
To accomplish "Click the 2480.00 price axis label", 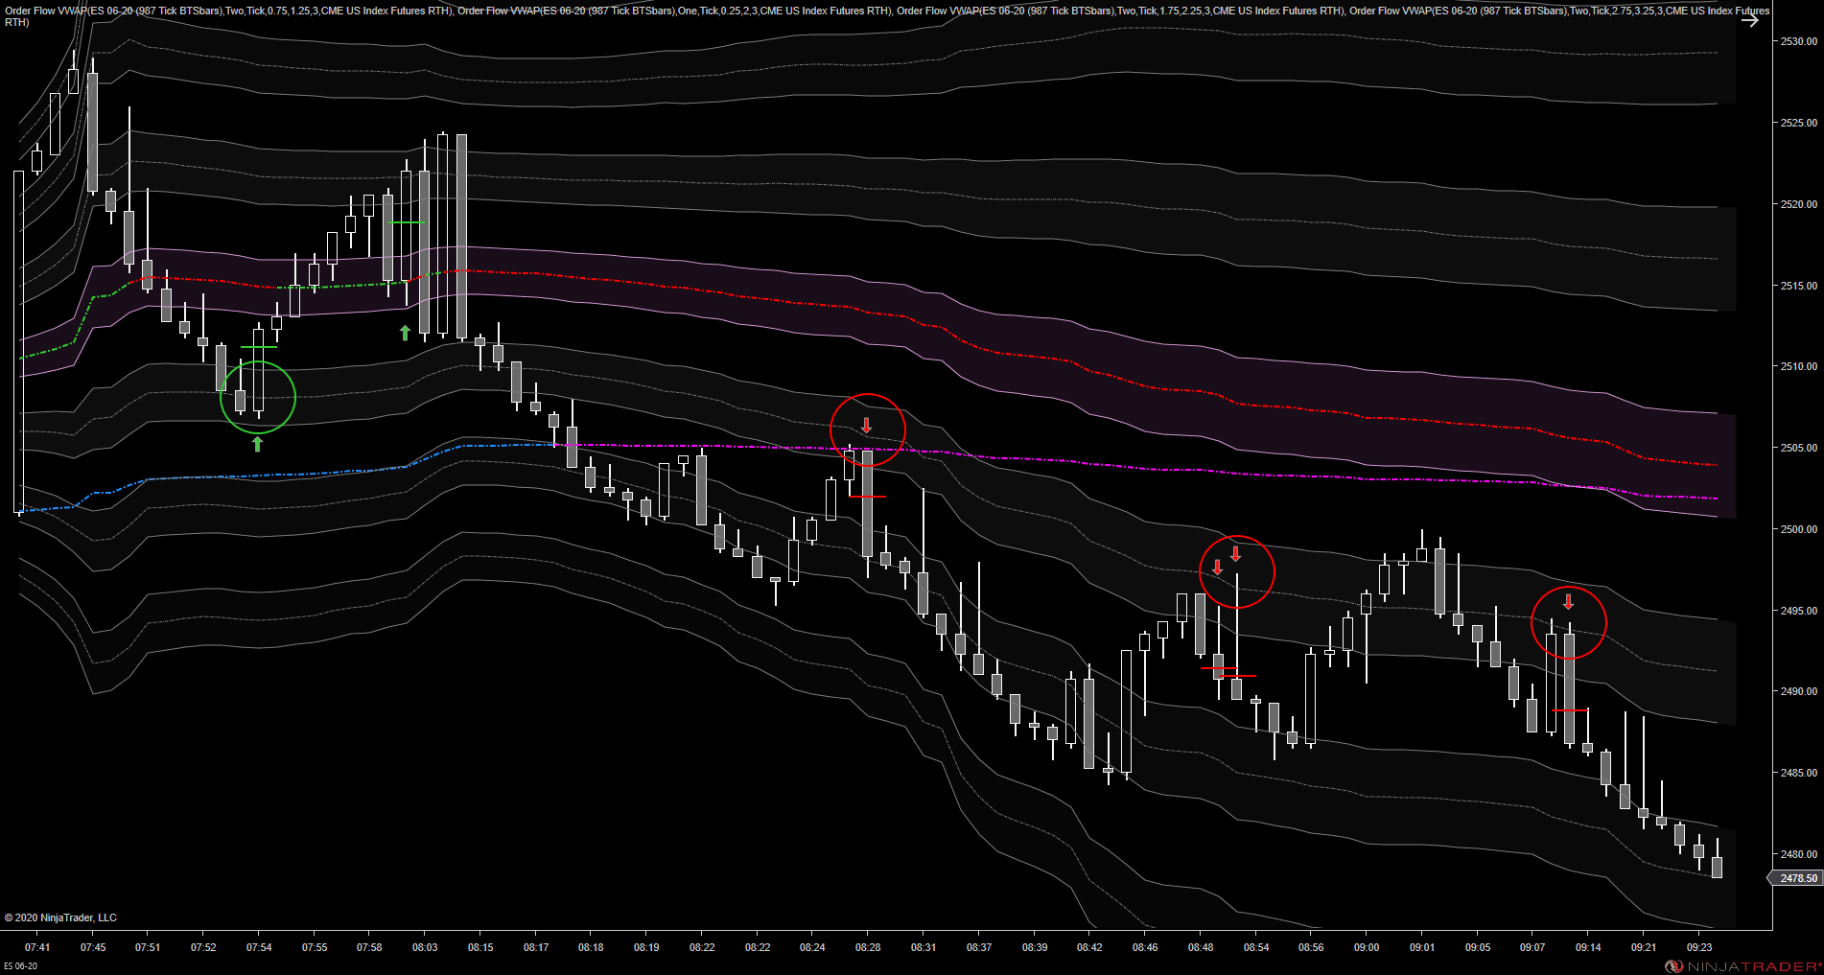I will (1799, 854).
